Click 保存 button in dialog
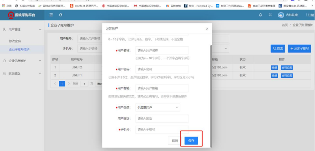 tap(191, 141)
